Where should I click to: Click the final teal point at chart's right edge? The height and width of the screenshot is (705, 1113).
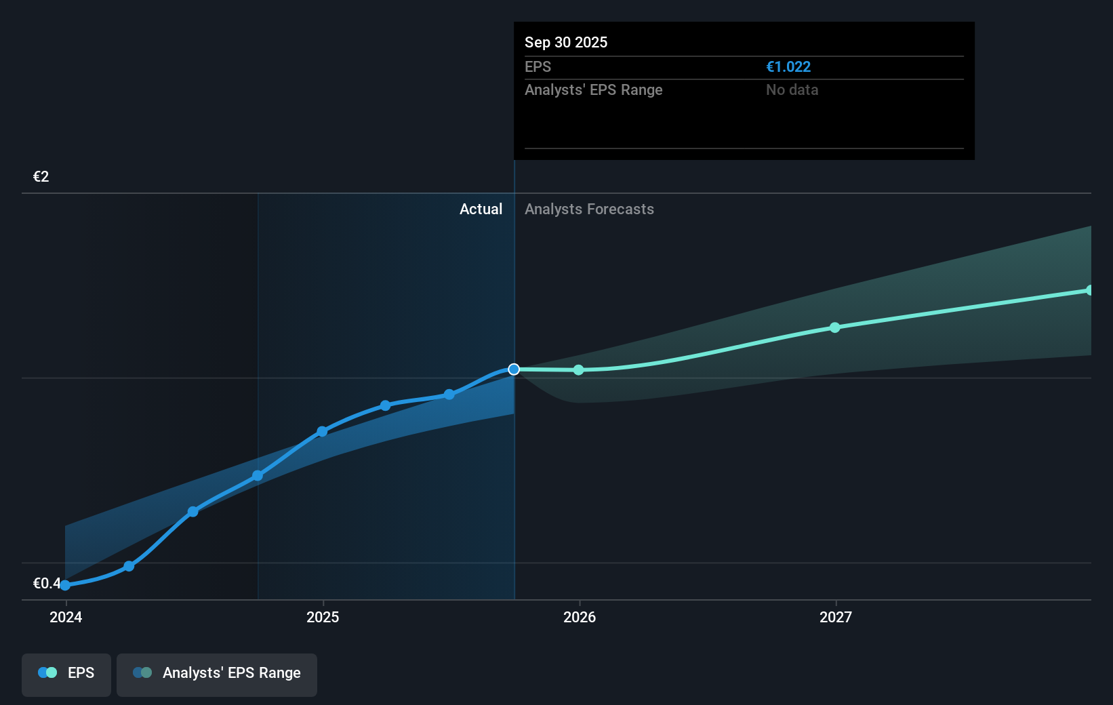1090,290
